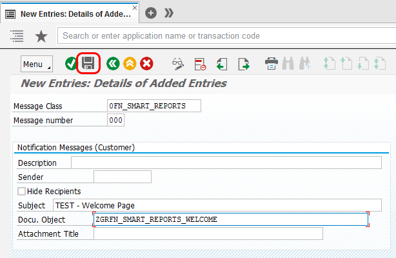This screenshot has width=396, height=258.
Task: Click the Delete entry icon
Action: pyautogui.click(x=200, y=64)
